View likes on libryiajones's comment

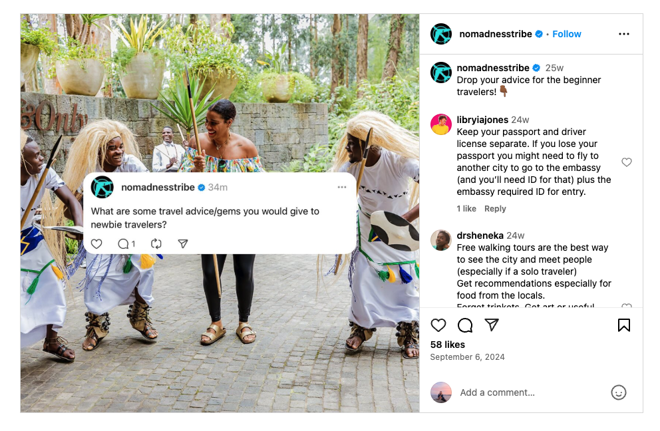466,209
